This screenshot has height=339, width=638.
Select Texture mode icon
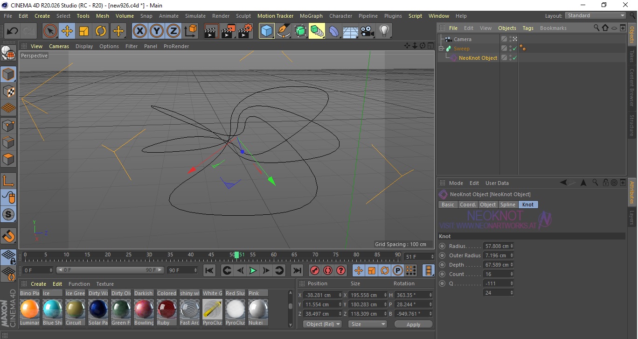(x=8, y=91)
